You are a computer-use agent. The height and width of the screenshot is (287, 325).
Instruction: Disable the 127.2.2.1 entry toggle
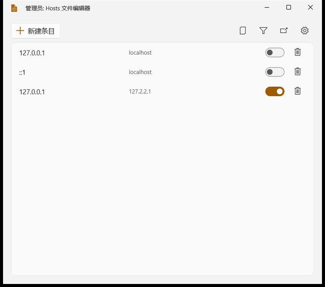click(275, 92)
